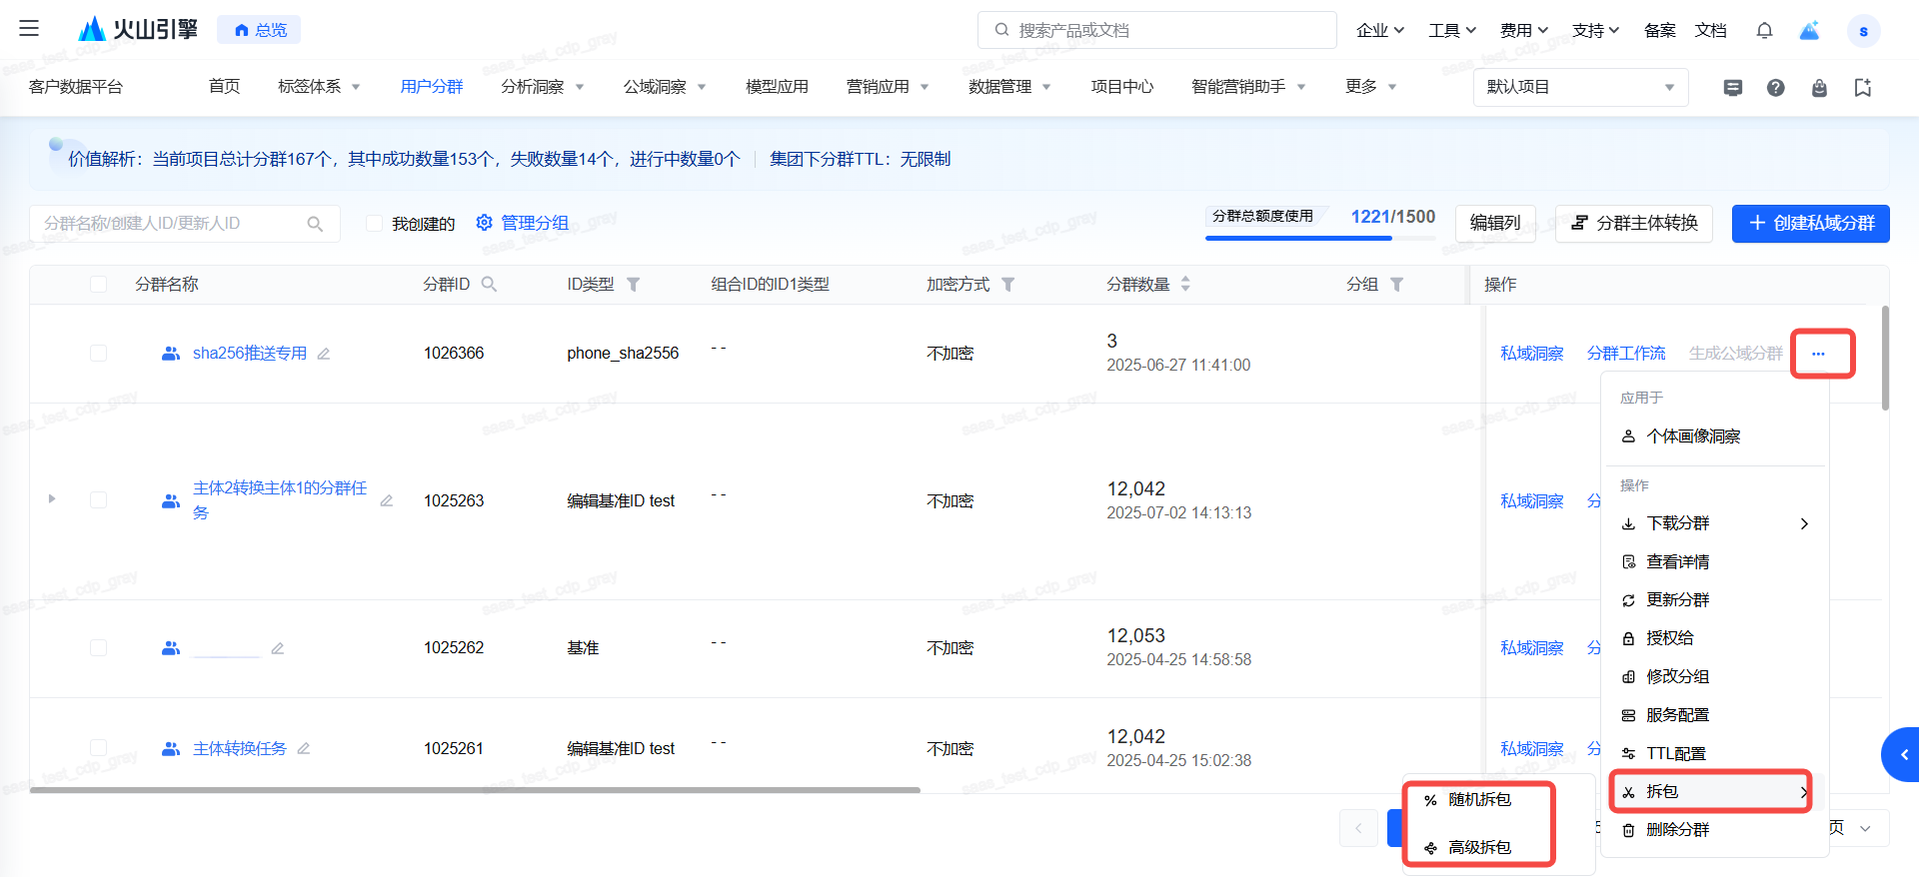Click edit pencil next to sha256推送专用
The width and height of the screenshot is (1919, 877).
(x=324, y=354)
